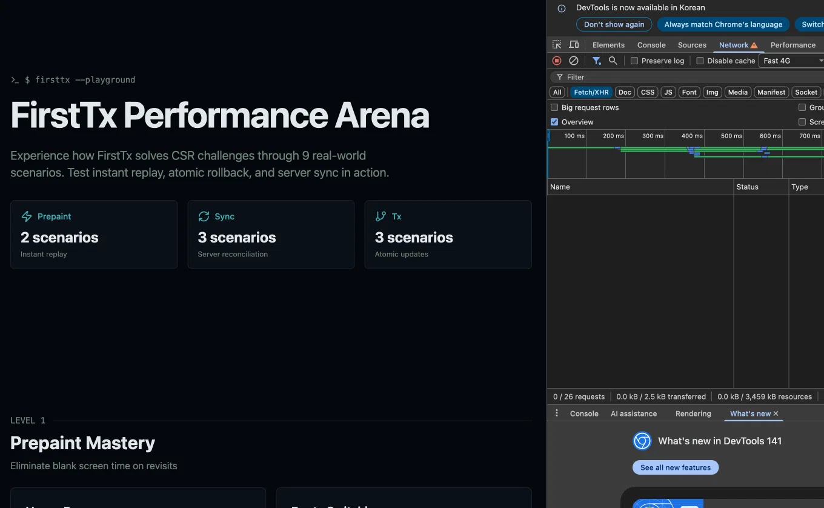Viewport: 824px width, 508px height.
Task: Toggle the device toolbar icon
Action: tap(574, 45)
